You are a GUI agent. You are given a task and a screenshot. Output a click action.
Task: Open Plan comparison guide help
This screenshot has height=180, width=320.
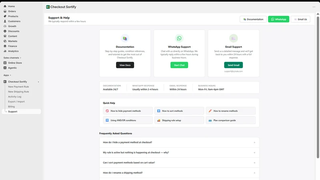[x=231, y=120]
